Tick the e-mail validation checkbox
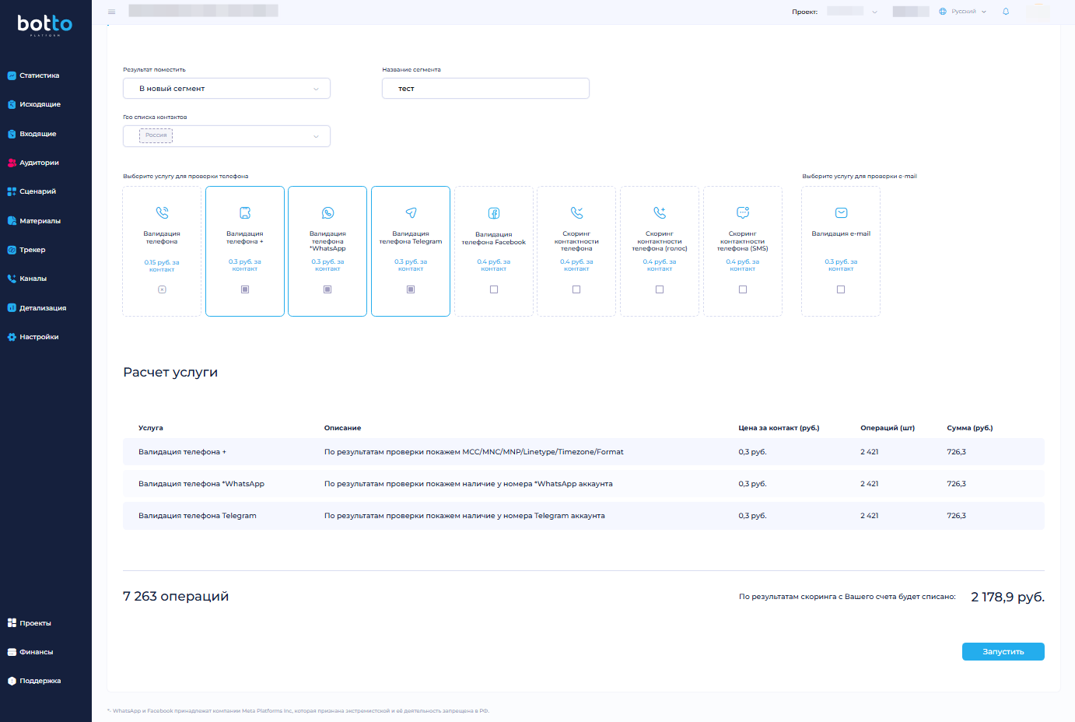Image resolution: width=1075 pixels, height=722 pixels. 841,289
